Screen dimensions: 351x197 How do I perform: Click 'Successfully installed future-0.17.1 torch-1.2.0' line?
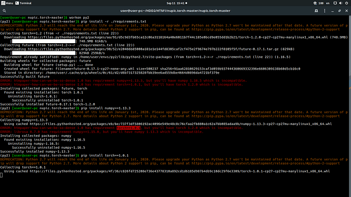click(x=47, y=104)
